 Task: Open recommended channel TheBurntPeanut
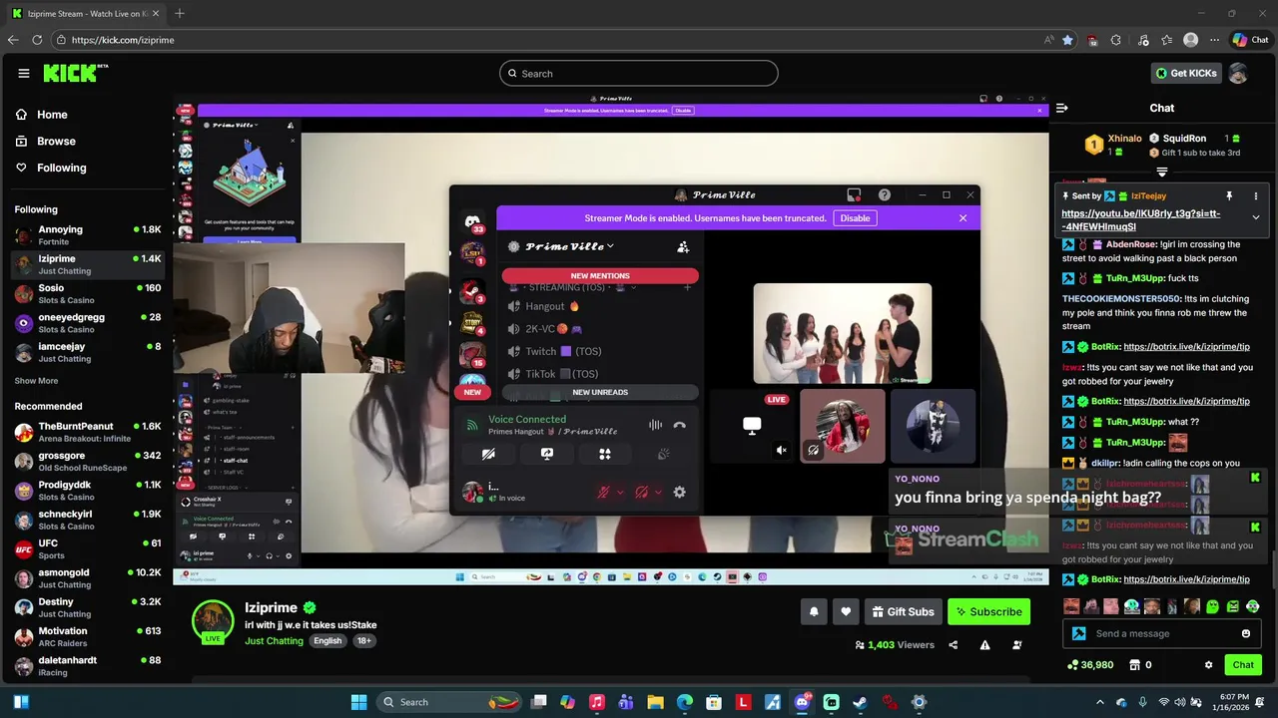[88, 432]
